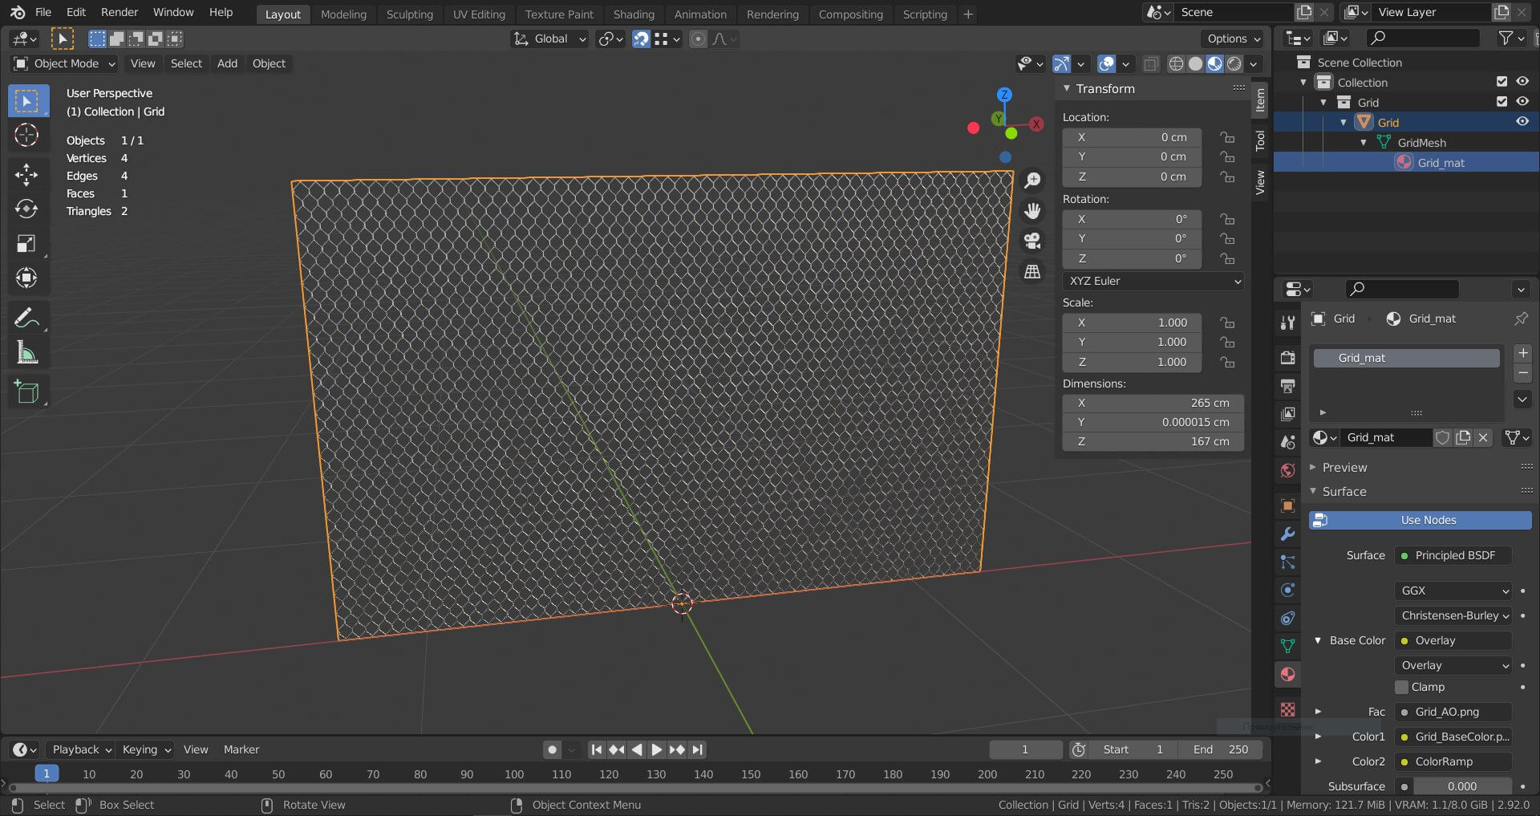Select the Rotate tool
Screen dimensions: 1540x816
[x=26, y=209]
